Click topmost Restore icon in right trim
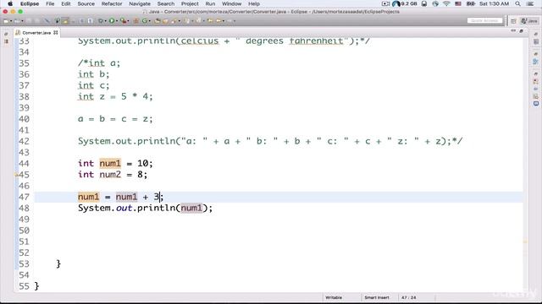This screenshot has width=542, height=304. (x=536, y=34)
